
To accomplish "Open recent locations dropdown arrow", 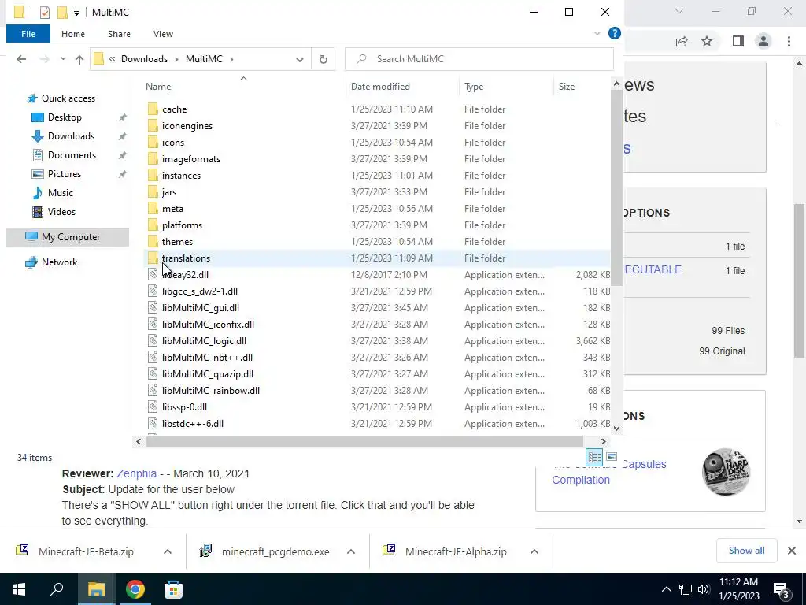I will point(63,59).
